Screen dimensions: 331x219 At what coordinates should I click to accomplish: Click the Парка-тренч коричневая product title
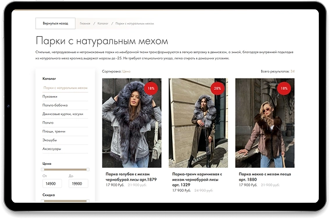pyautogui.click(x=197, y=179)
